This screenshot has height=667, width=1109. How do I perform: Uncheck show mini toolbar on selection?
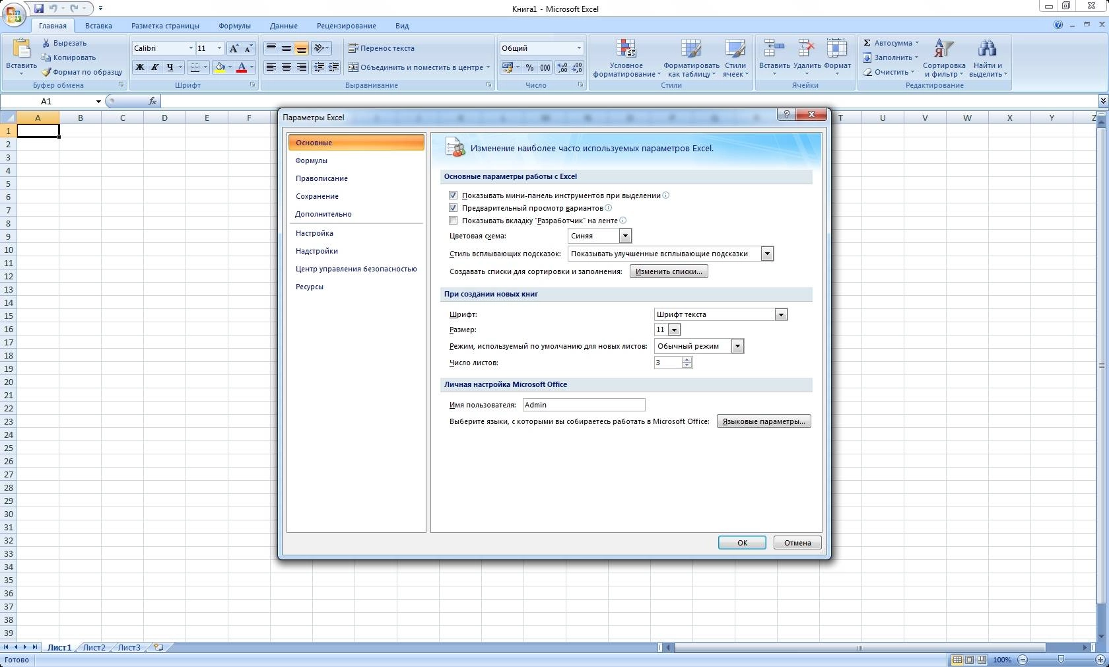pyautogui.click(x=453, y=195)
